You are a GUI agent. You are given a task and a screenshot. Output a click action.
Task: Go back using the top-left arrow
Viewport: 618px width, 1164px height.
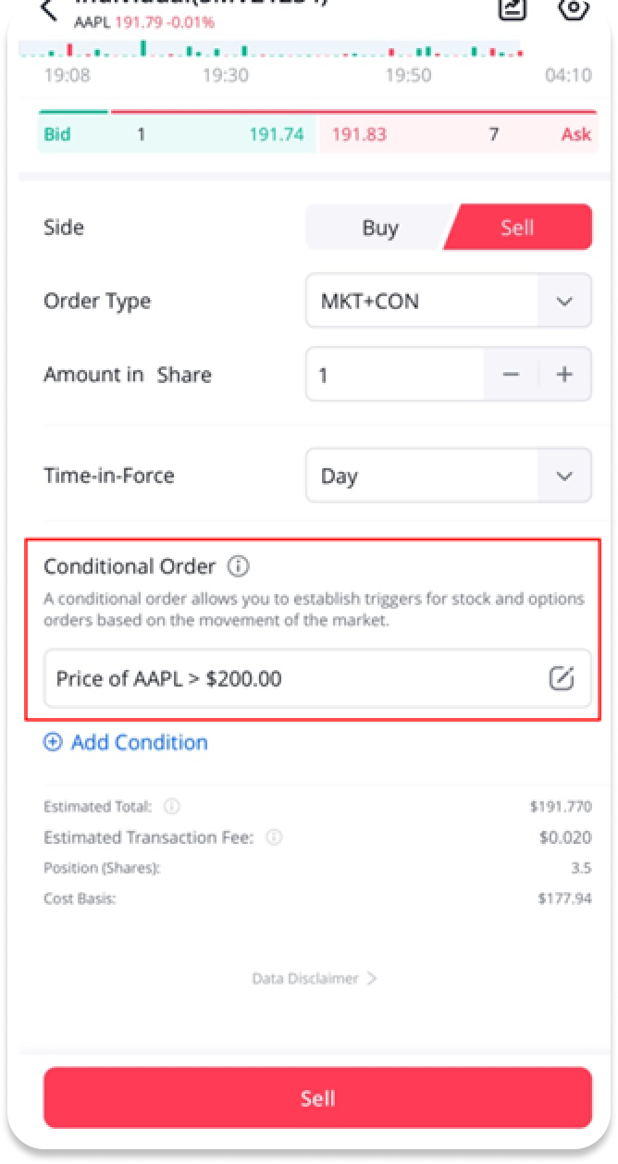pos(49,9)
